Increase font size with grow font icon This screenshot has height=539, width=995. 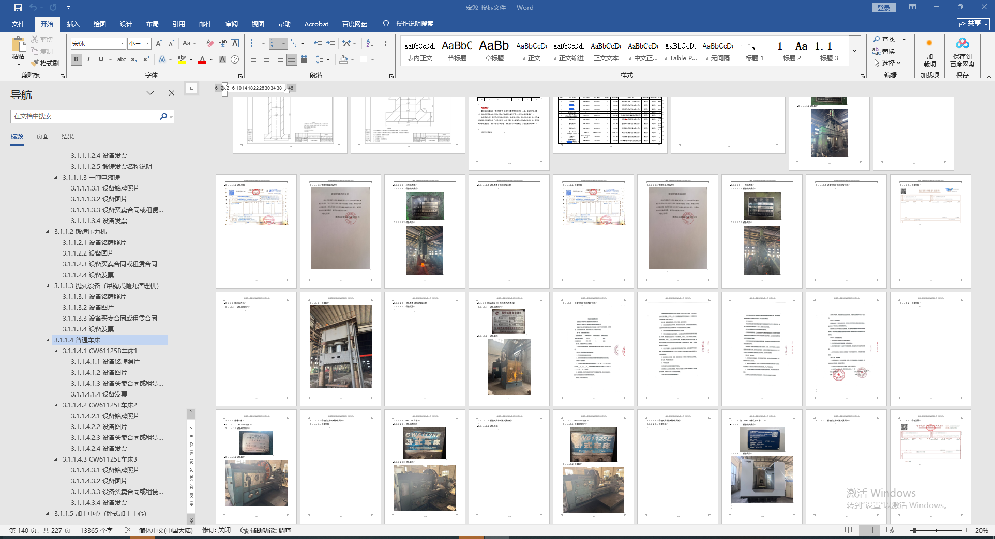click(x=159, y=44)
